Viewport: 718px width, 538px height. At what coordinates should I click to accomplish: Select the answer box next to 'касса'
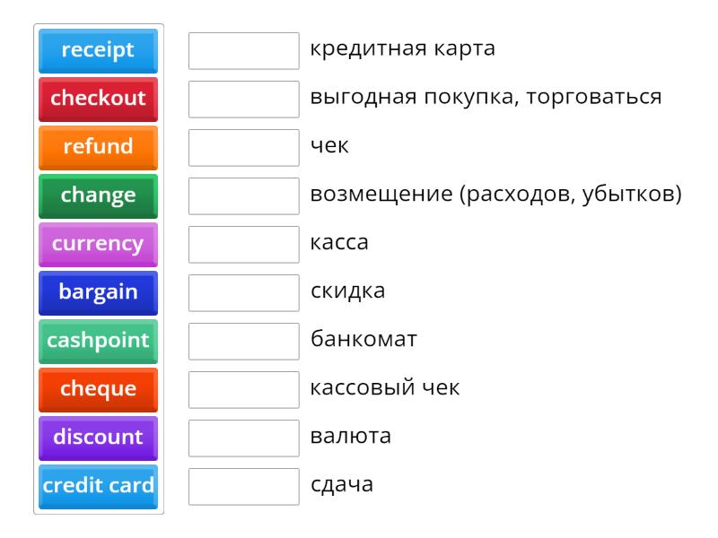[x=243, y=244]
